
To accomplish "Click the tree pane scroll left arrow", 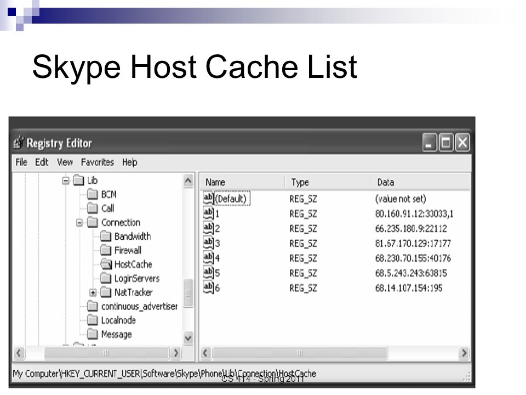I will [x=19, y=353].
